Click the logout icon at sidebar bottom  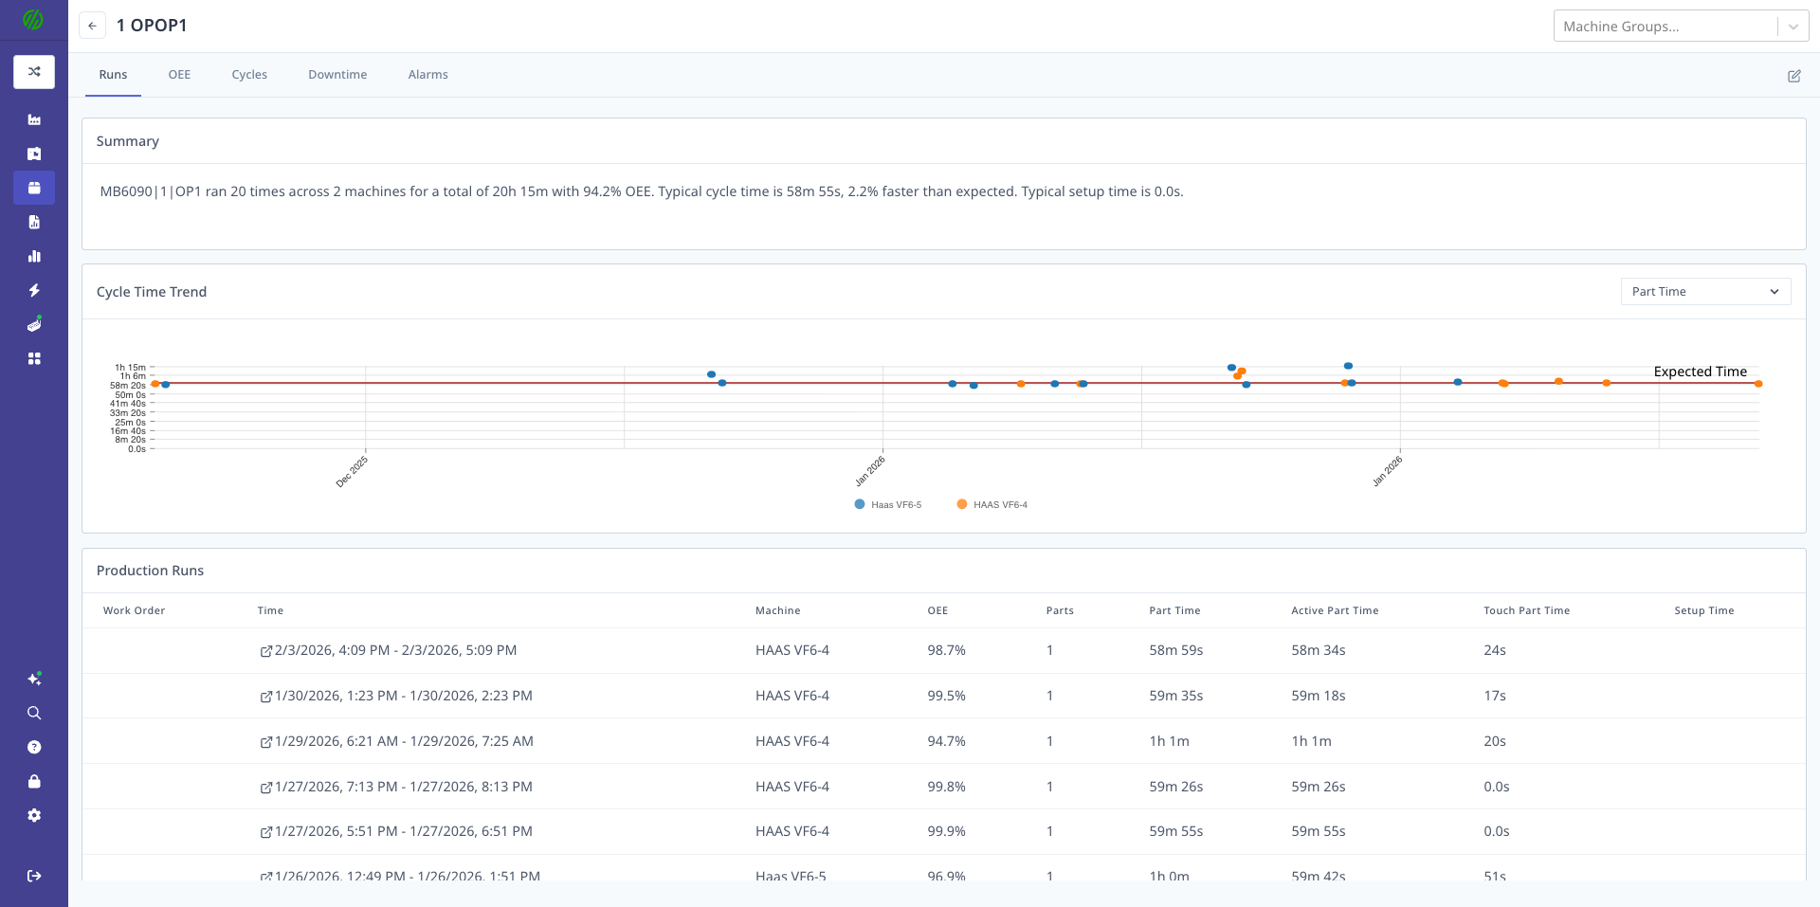(34, 876)
